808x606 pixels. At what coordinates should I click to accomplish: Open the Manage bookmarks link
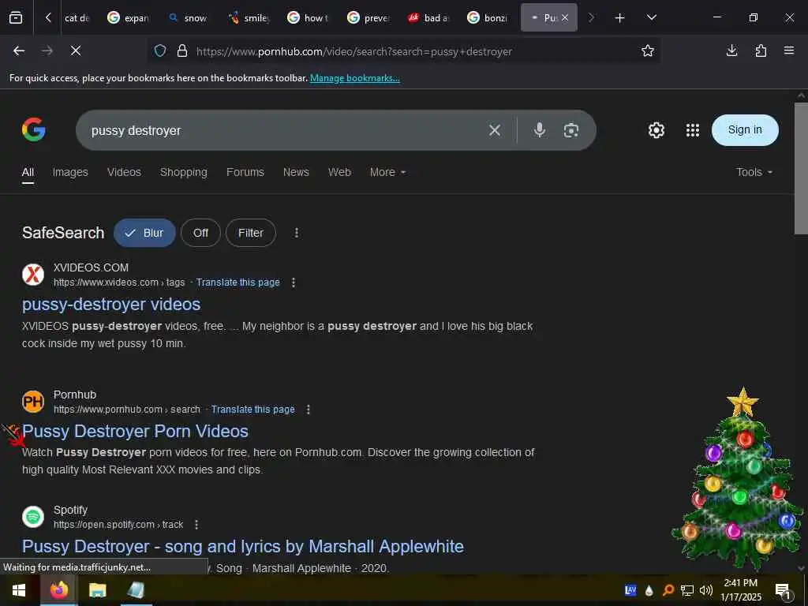[x=354, y=78]
